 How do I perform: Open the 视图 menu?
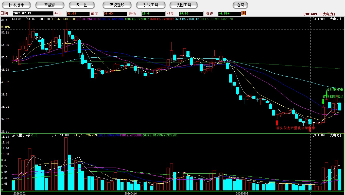point(82,5)
